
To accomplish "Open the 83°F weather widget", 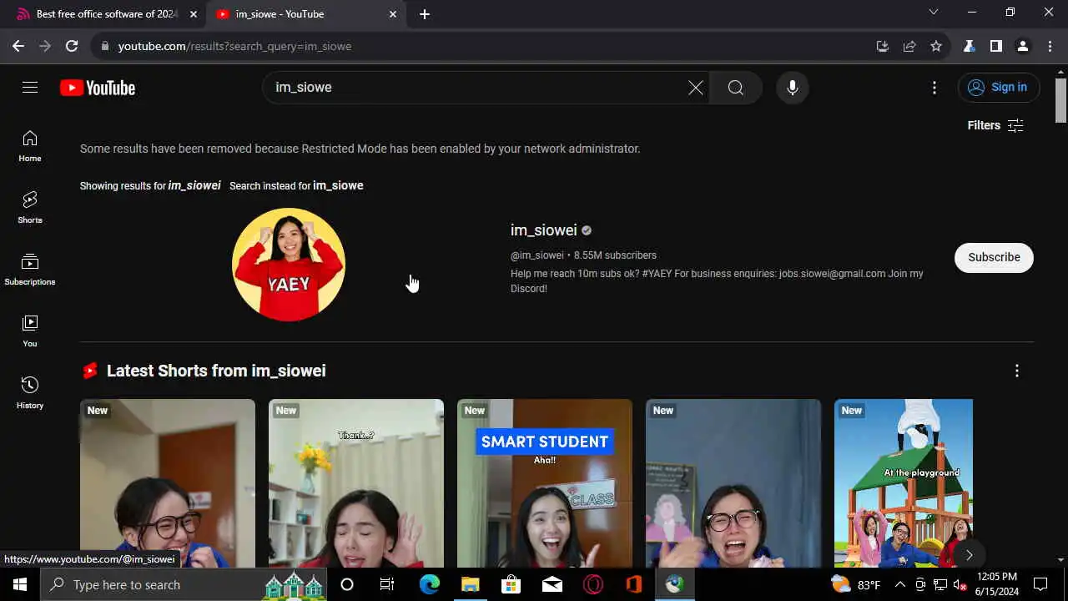I will [856, 584].
